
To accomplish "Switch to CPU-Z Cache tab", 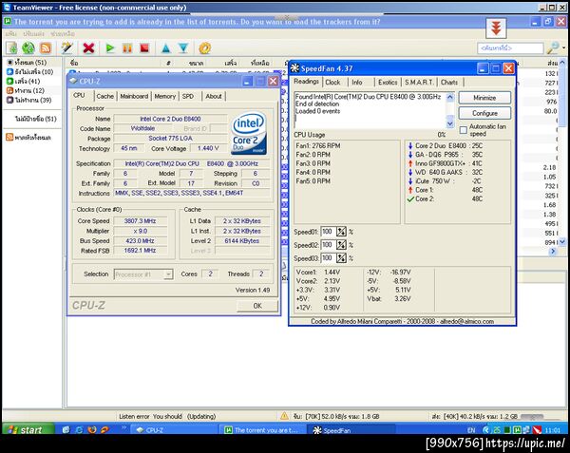I will pyautogui.click(x=105, y=96).
